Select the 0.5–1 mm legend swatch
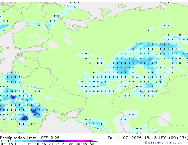188x145 pixels. click(x=12, y=141)
